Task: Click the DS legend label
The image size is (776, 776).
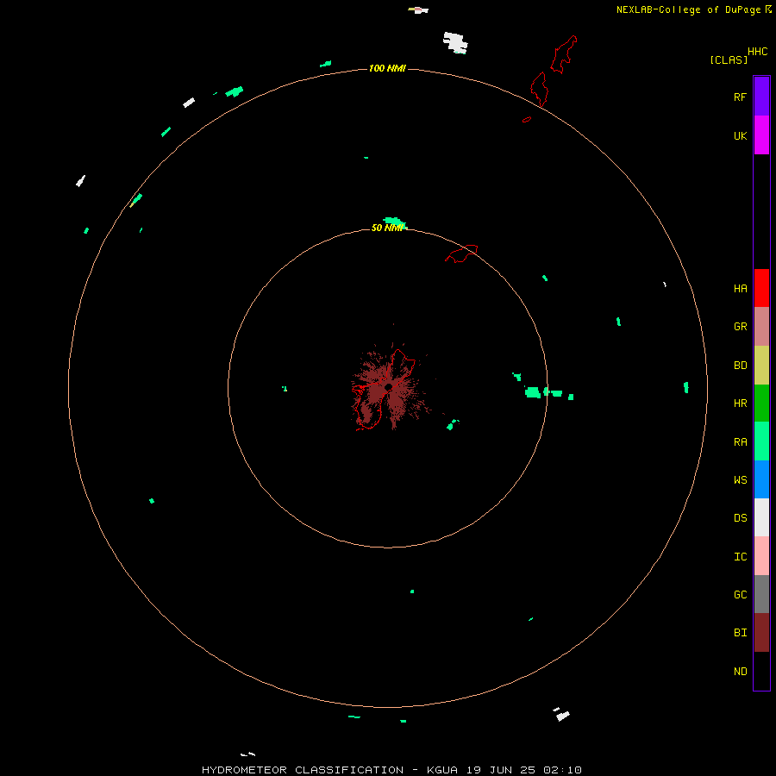Action: [740, 517]
